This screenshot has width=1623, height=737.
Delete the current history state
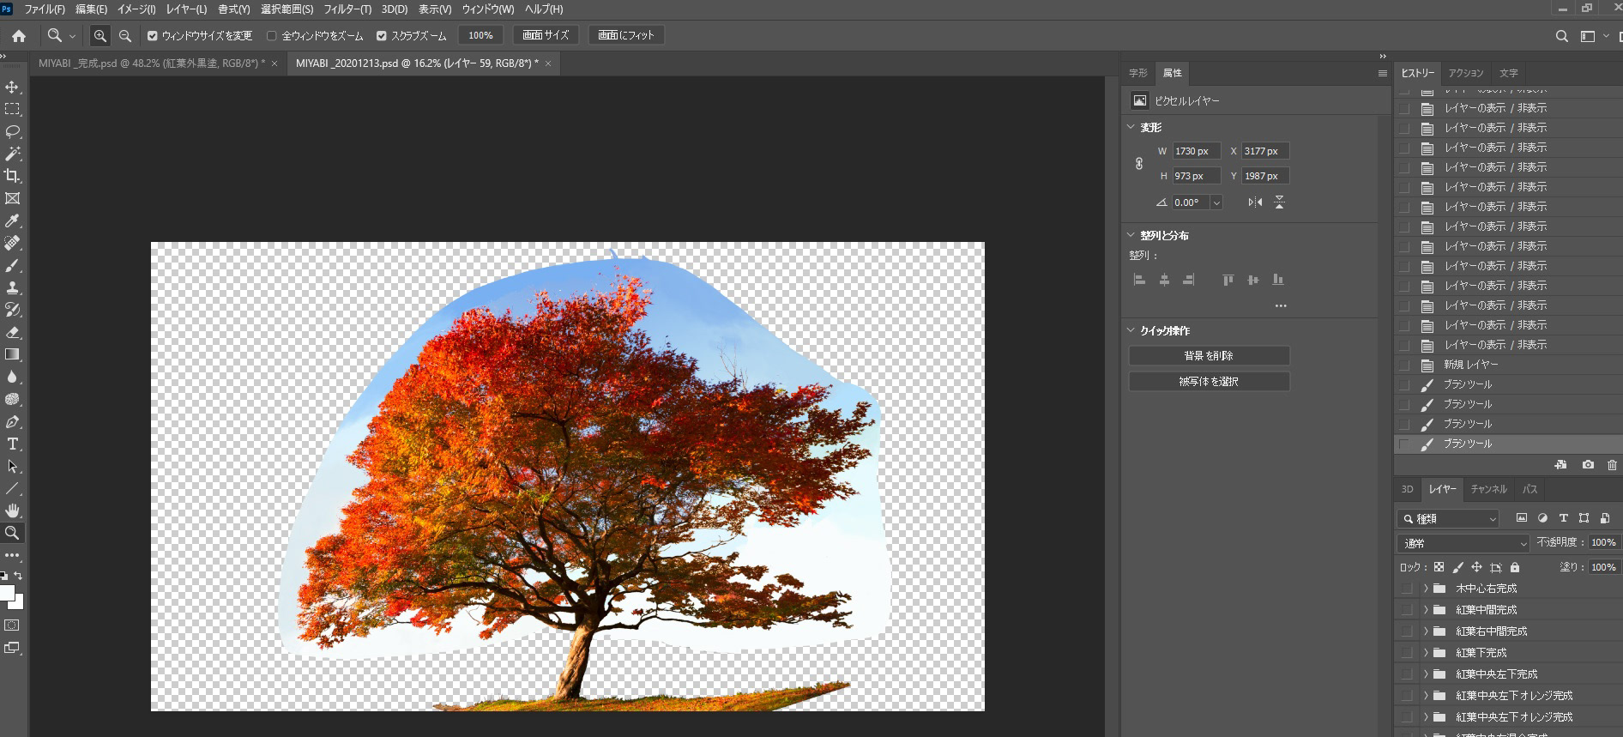[1612, 465]
